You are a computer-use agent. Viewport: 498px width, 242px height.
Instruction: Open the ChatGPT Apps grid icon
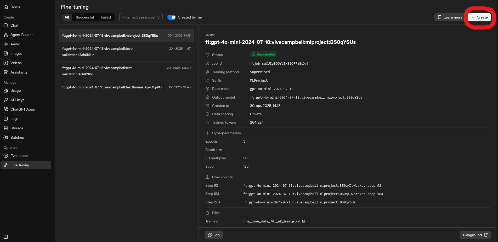6,109
